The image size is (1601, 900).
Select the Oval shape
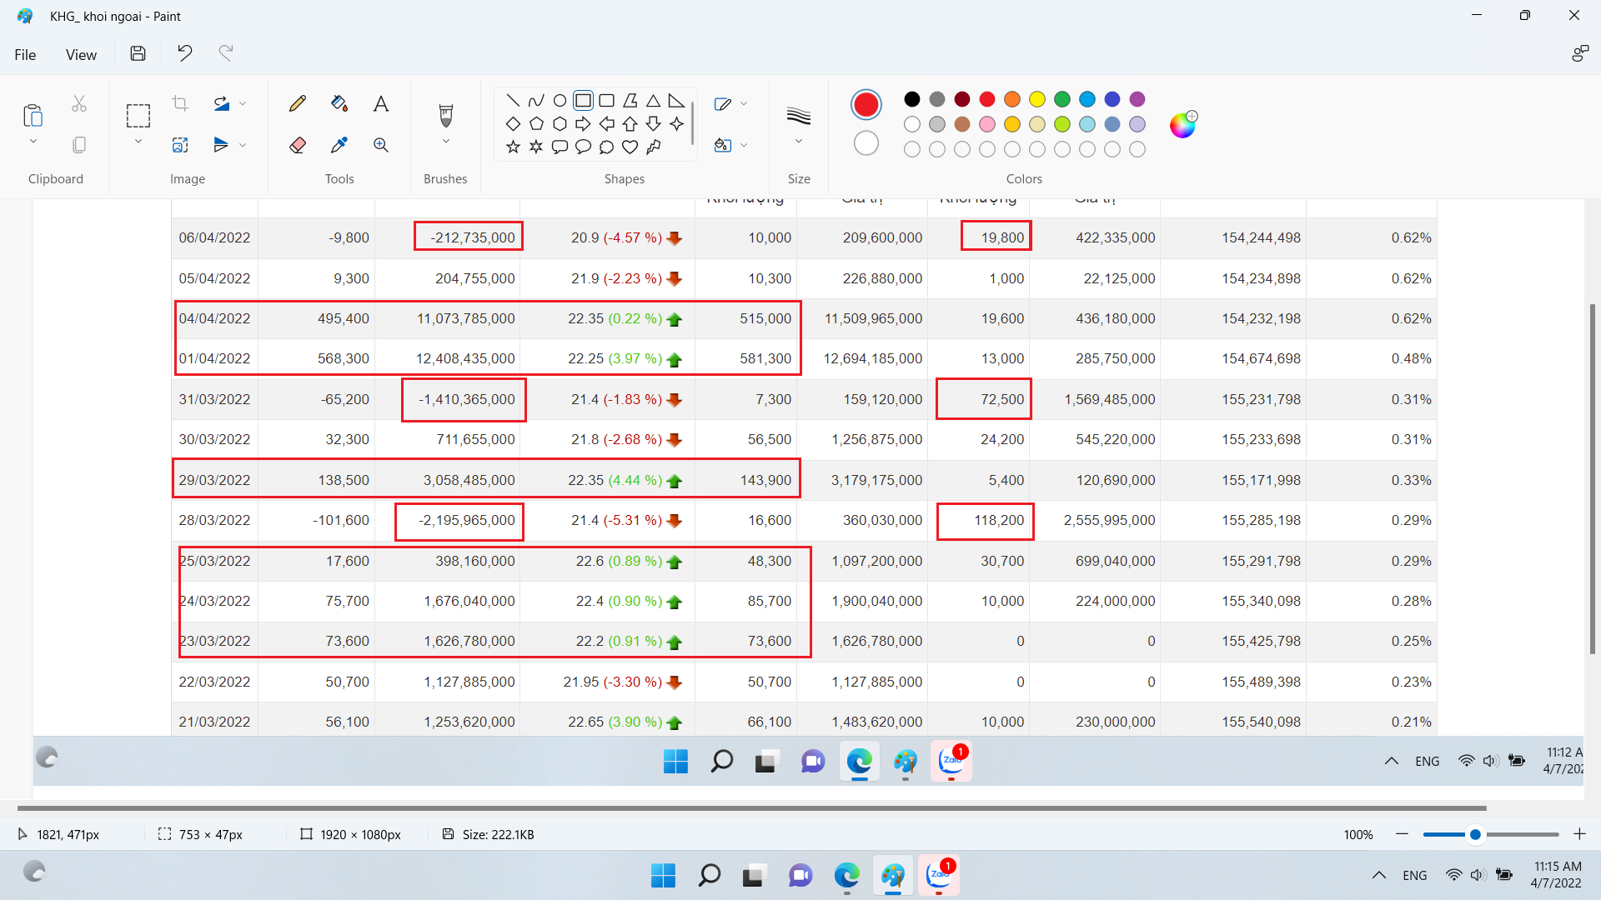pos(560,101)
